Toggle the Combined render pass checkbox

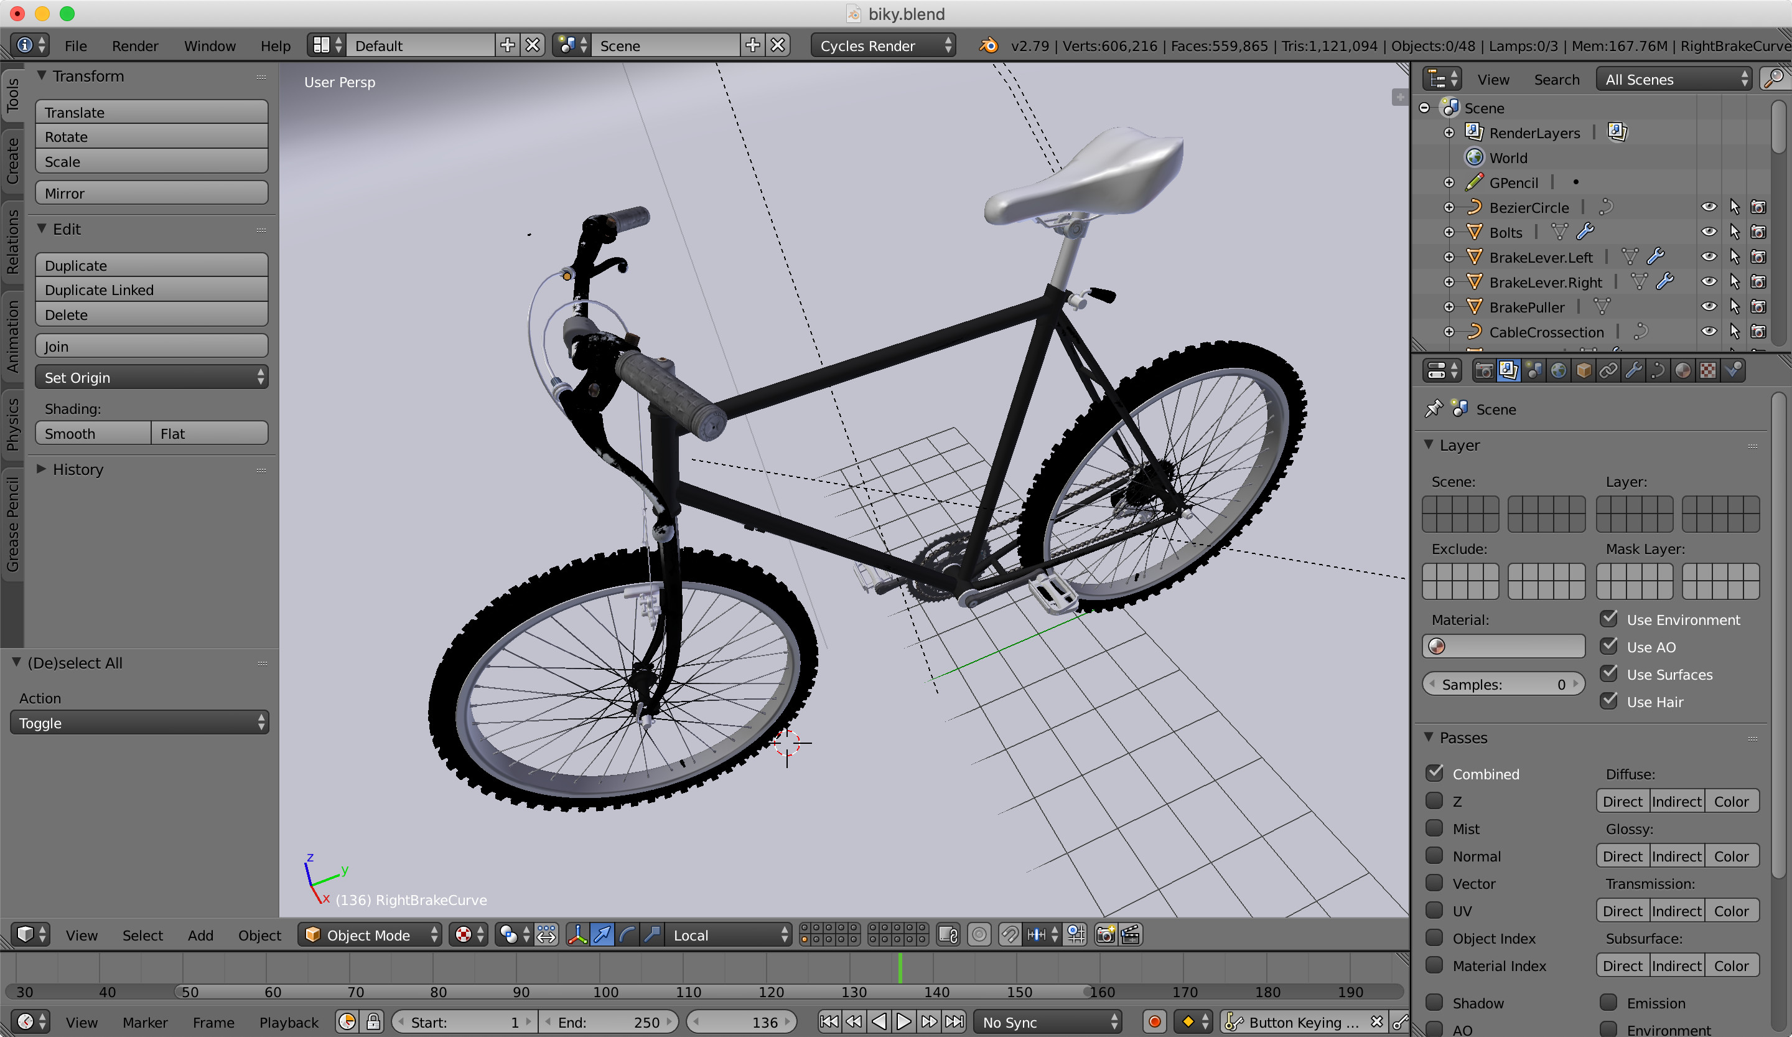tap(1435, 773)
